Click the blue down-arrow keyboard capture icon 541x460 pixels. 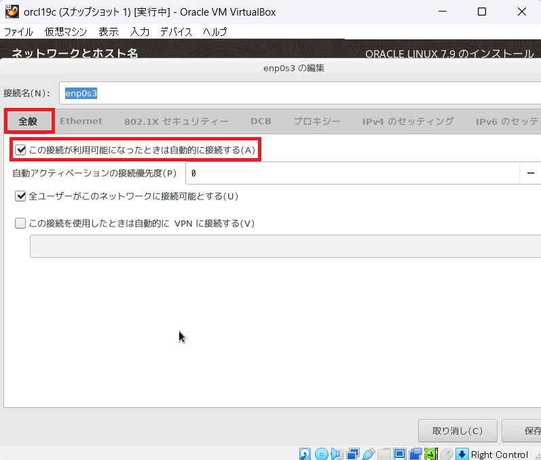click(462, 454)
